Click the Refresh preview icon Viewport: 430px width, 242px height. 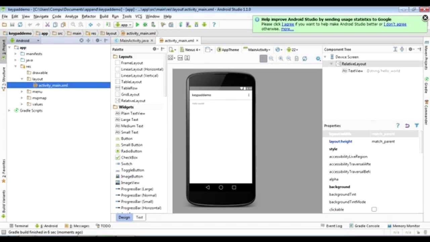(305, 58)
